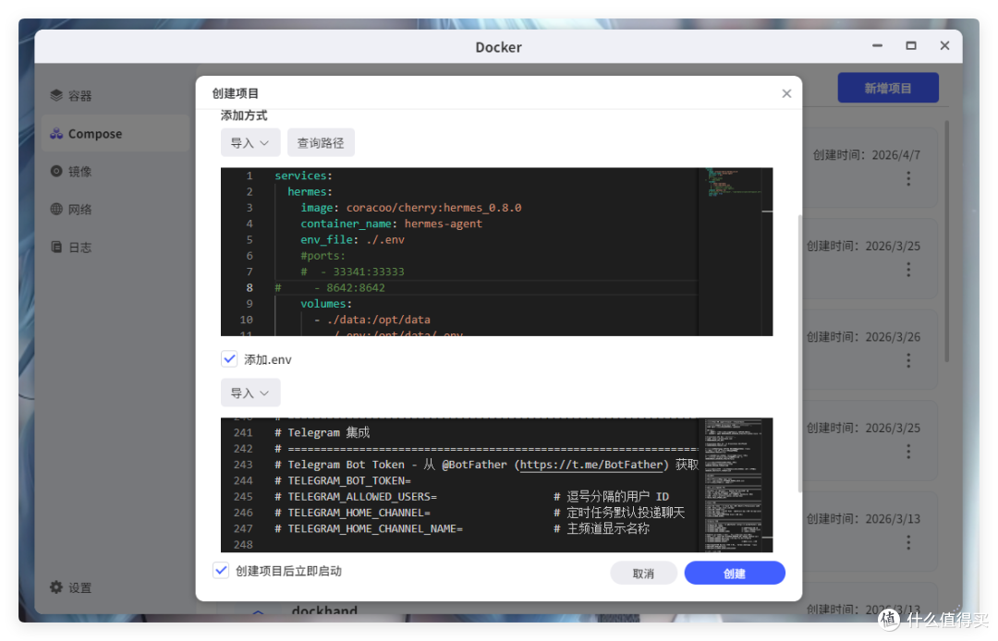
Task: Go to the Compose menu item
Action: click(116, 134)
